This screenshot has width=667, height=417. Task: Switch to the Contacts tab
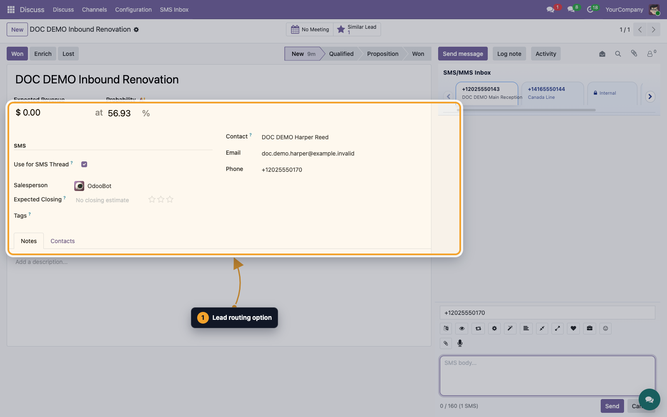63,241
